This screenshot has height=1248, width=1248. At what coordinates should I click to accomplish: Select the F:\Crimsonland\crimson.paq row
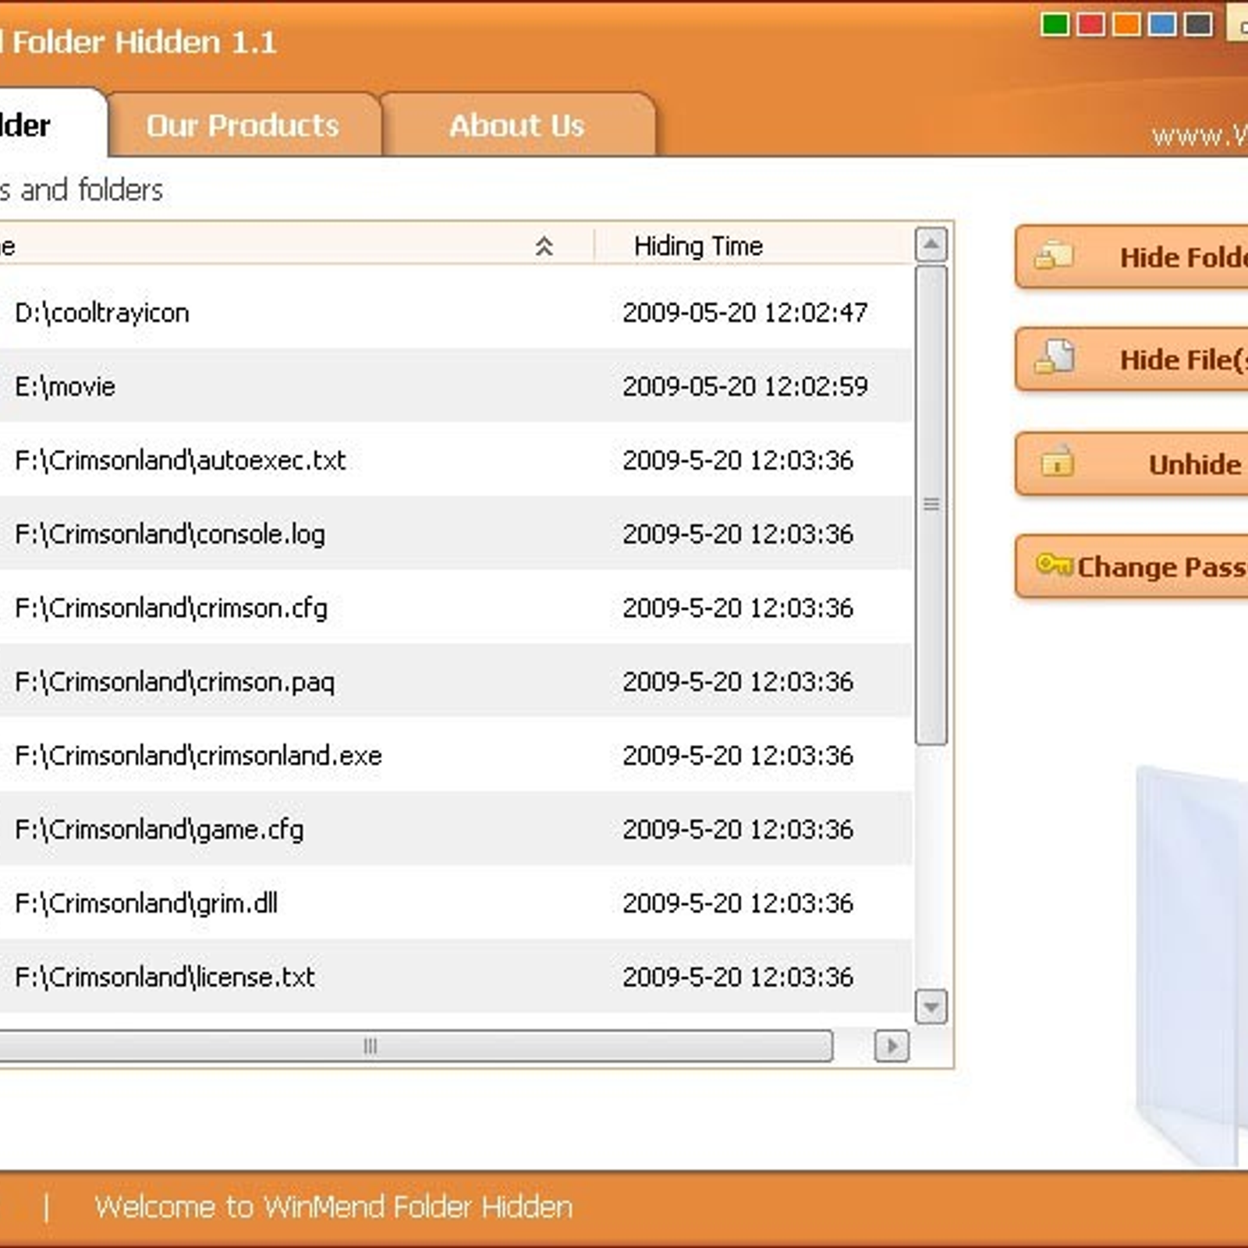pos(456,682)
